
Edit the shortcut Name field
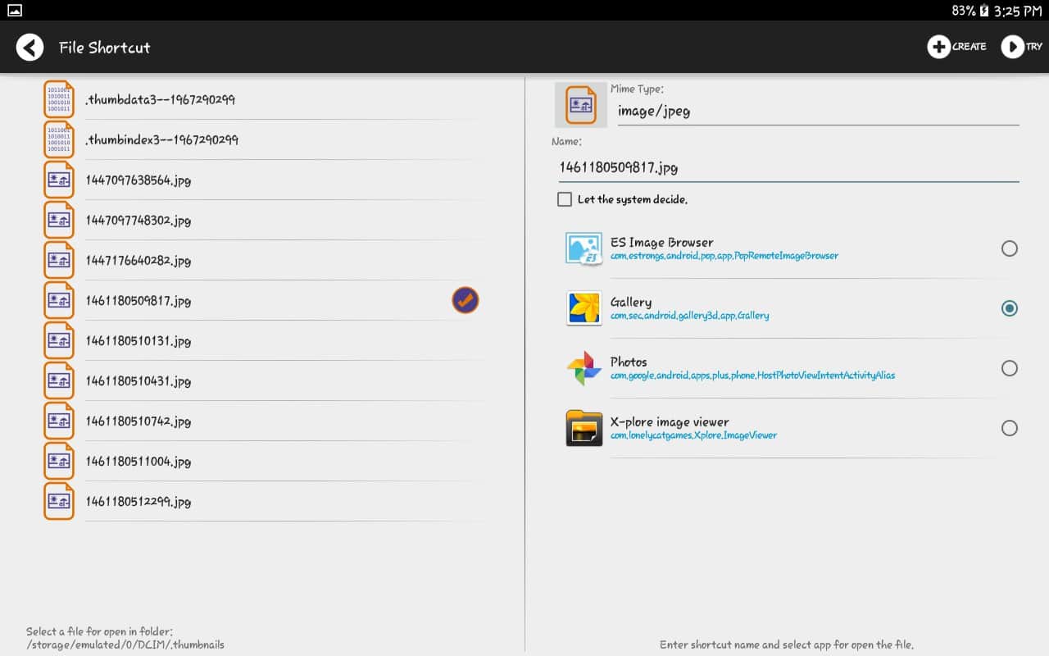point(787,167)
